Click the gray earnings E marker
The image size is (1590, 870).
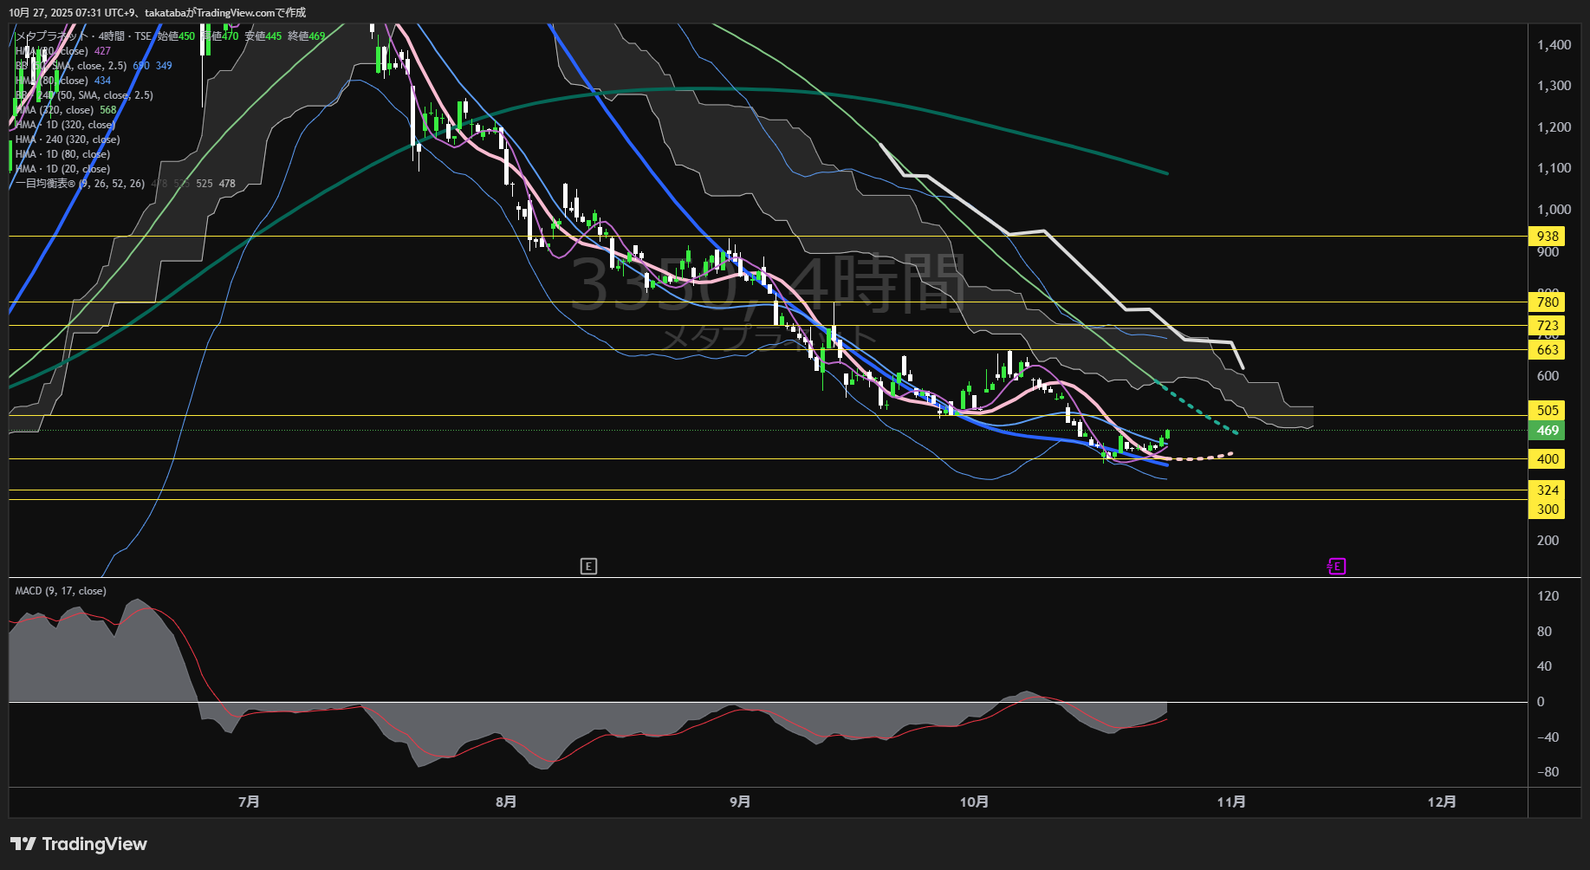(588, 567)
